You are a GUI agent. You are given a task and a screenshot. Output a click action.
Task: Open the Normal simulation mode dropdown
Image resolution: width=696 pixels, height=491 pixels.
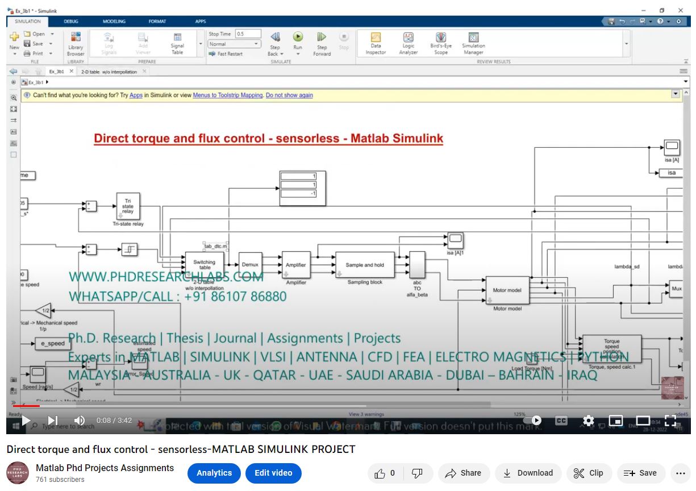click(x=234, y=44)
